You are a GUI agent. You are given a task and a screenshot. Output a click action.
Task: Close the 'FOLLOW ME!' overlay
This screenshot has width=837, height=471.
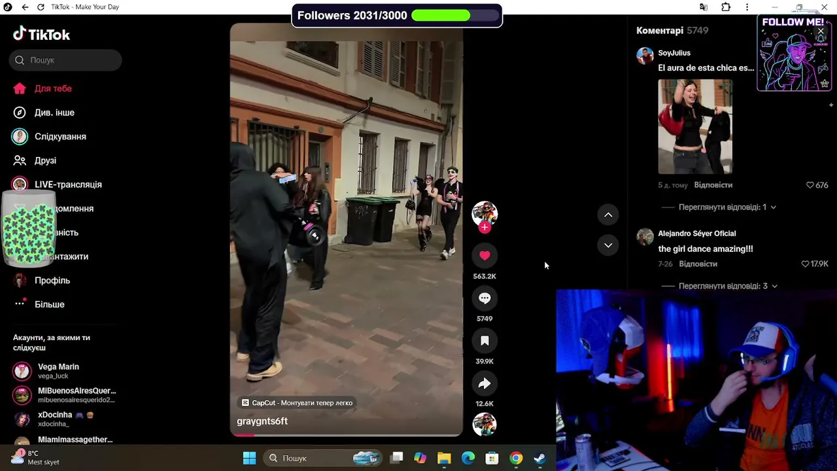[821, 31]
